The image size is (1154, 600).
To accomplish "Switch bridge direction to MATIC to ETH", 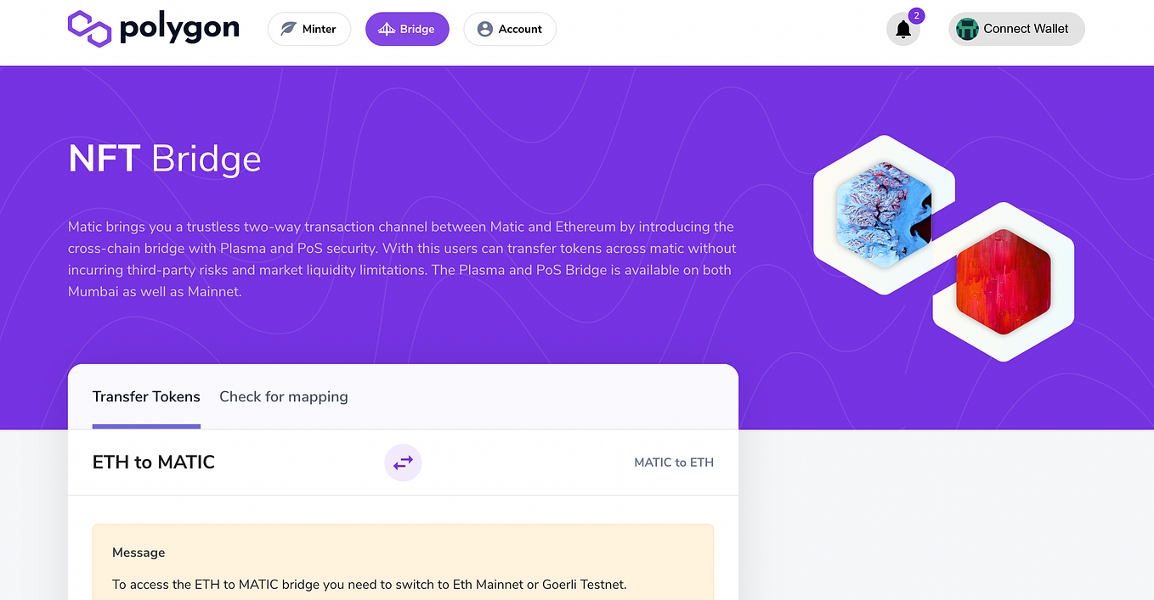I will 674,463.
